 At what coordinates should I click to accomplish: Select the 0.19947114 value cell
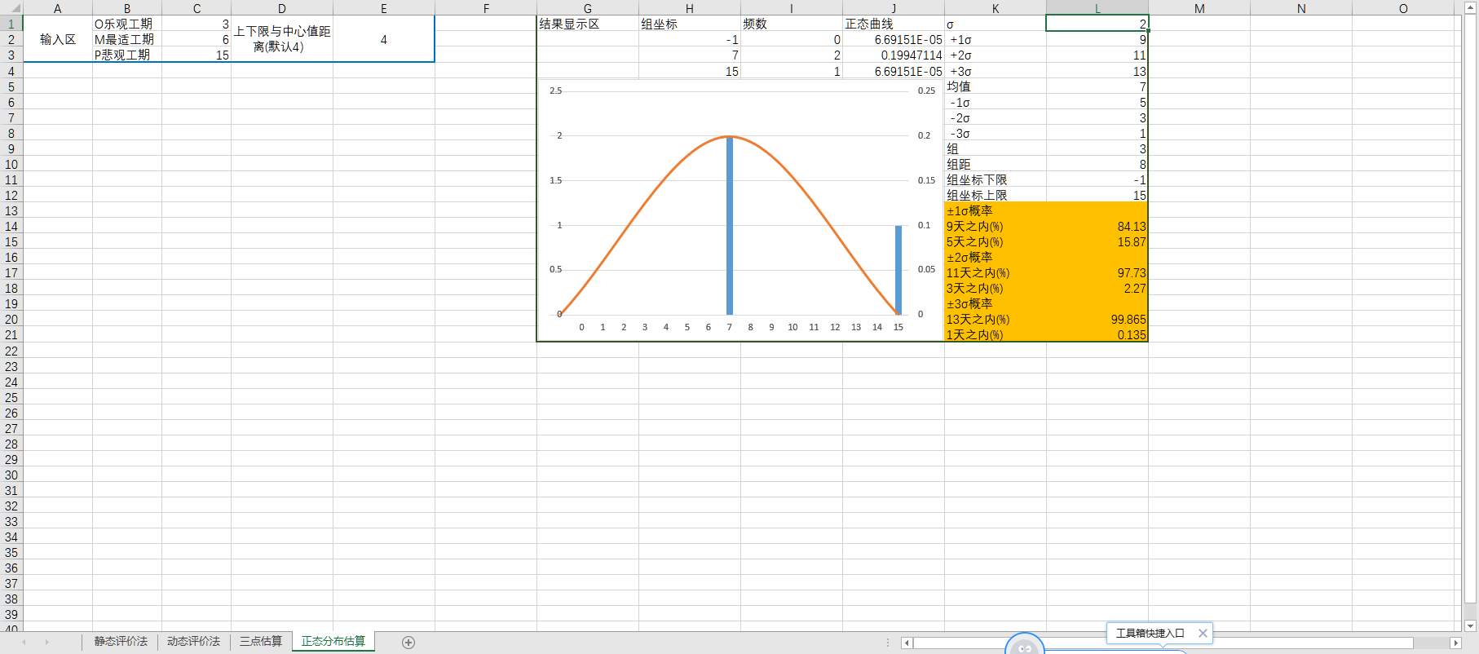(894, 55)
